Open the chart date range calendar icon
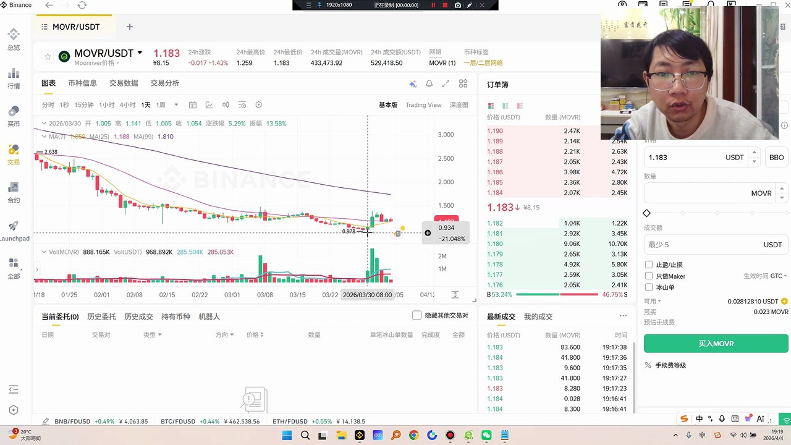Image resolution: width=791 pixels, height=445 pixels. point(193,105)
